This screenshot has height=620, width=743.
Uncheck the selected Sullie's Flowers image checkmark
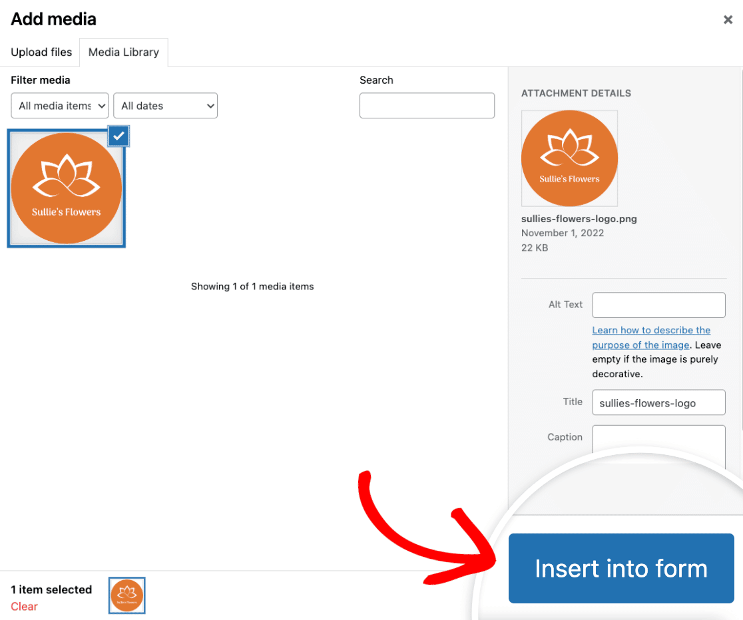coord(119,136)
